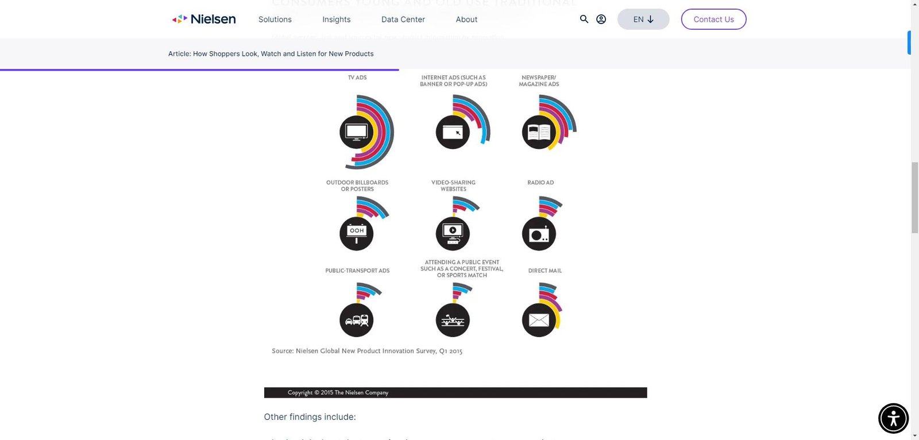The height and width of the screenshot is (440, 919).
Task: Click the internet ads browser icon
Action: coord(453,132)
